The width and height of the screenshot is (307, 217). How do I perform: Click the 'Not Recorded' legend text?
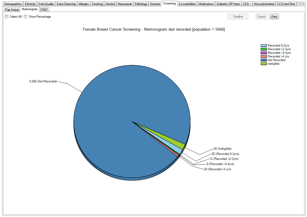pos(277,60)
